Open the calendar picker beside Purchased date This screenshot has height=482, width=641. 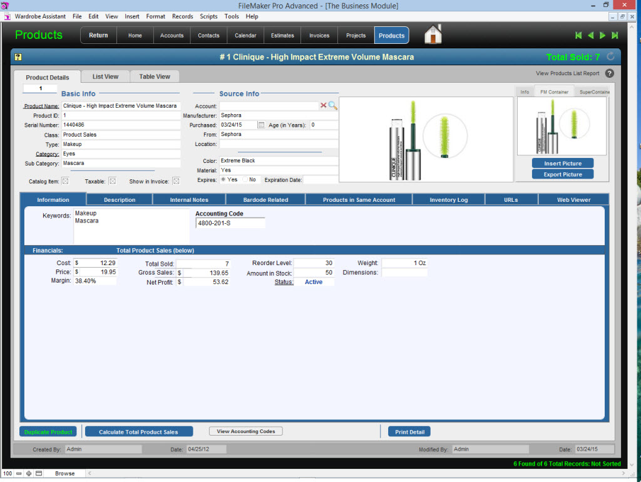[261, 125]
